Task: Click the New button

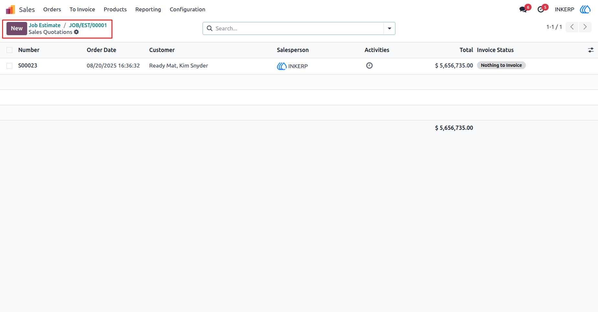Action: point(17,28)
